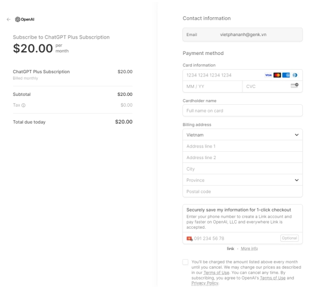
Task: Open the Vietnam country dropdown
Action: coord(243,135)
